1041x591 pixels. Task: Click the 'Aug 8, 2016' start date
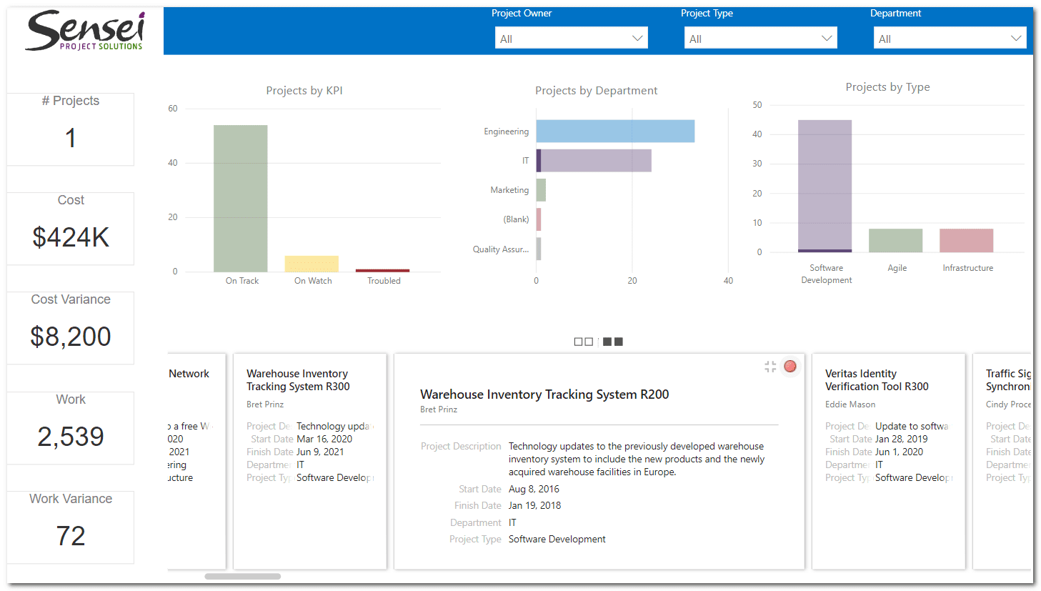tap(534, 490)
